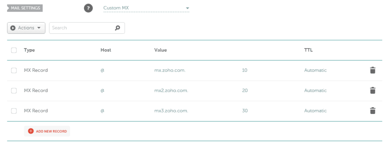The image size is (389, 148).
Task: Delete the mx3.zoho.com. record with trash icon
Action: (x=372, y=111)
